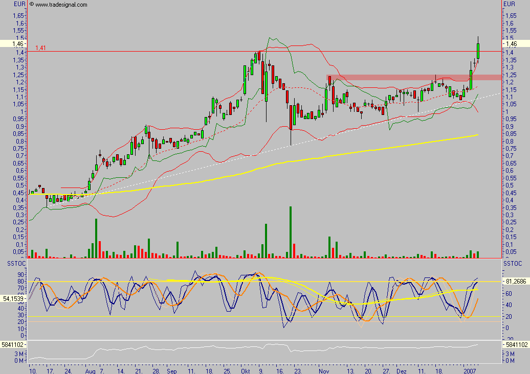
Task: Select the 81,2686 stochastic value tag
Action: [x=516, y=281]
